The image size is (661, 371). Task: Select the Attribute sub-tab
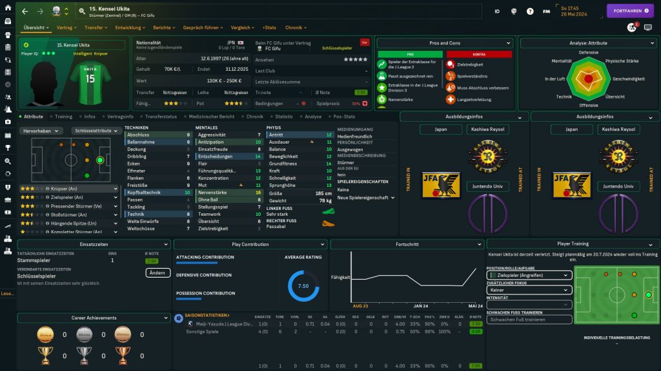(x=32, y=117)
